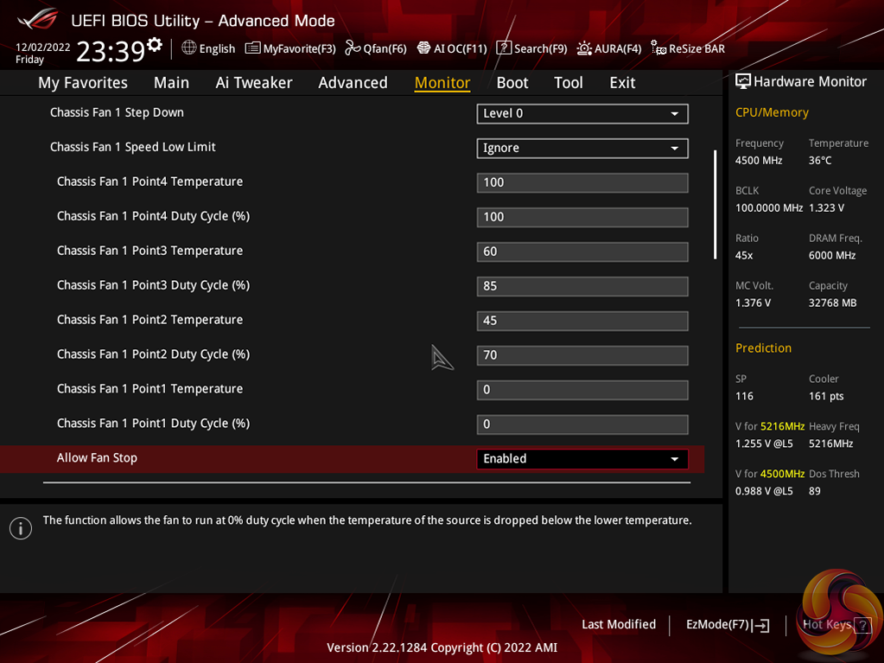The width and height of the screenshot is (884, 663).
Task: Open Hot Keys question mark icon
Action: pyautogui.click(x=862, y=625)
